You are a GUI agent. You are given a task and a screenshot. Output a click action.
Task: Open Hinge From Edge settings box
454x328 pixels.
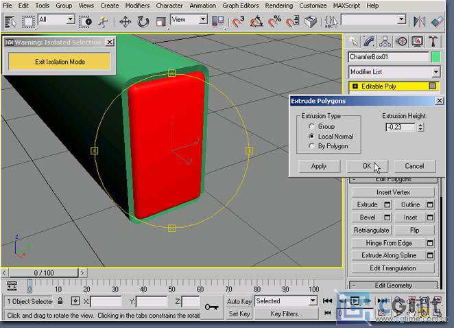pos(430,243)
